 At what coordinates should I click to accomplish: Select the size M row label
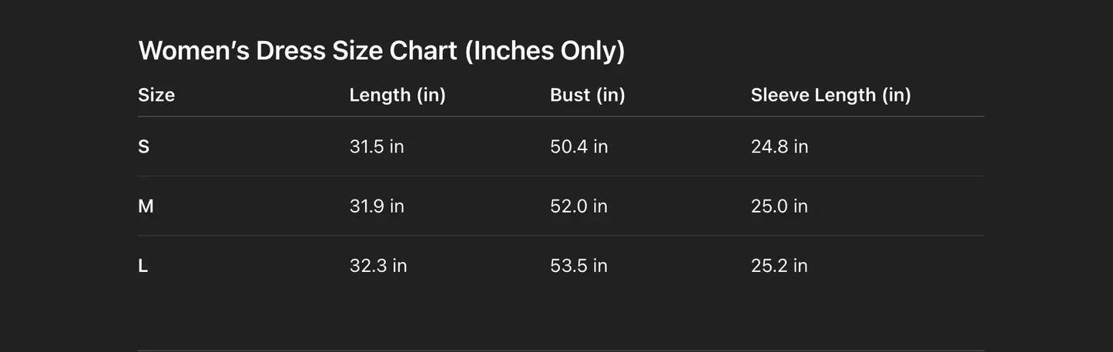tap(146, 206)
